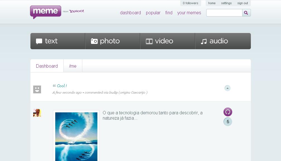
Task: Open the poster's profile photo avatar
Action: [37, 113]
